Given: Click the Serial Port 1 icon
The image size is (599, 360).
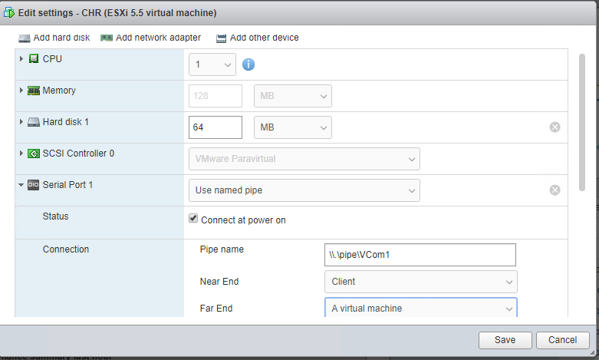Looking at the screenshot, I should point(34,185).
